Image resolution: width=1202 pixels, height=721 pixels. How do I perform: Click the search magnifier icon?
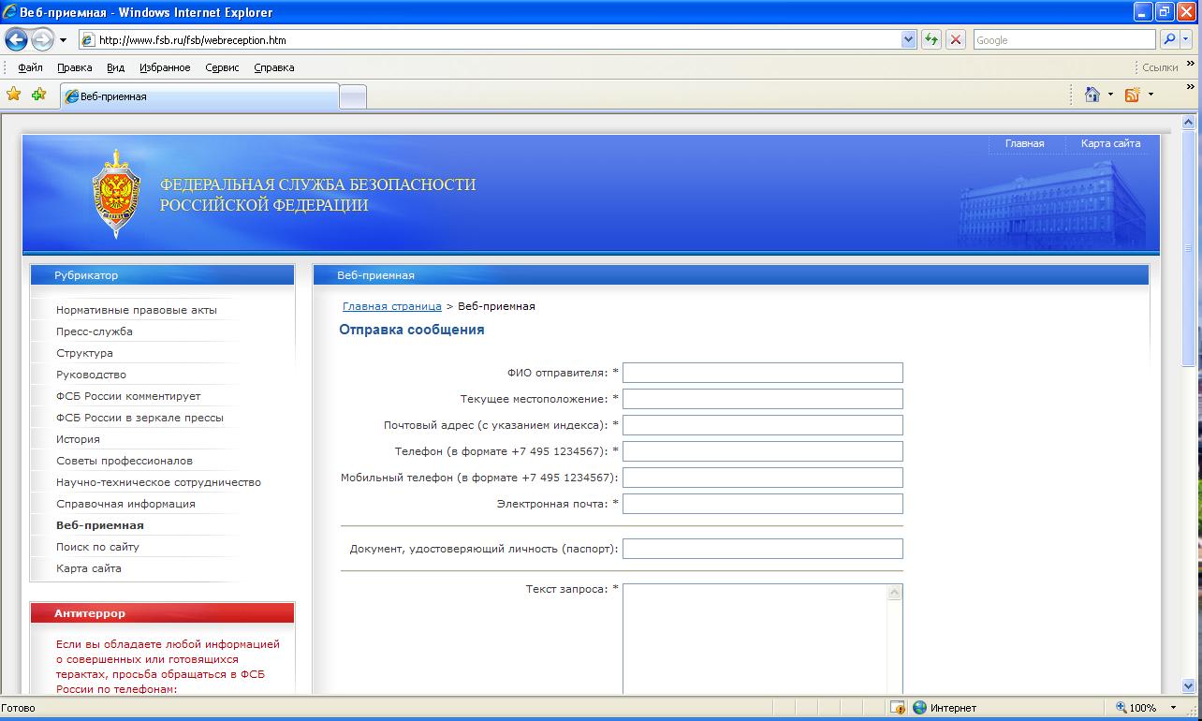coord(1169,40)
